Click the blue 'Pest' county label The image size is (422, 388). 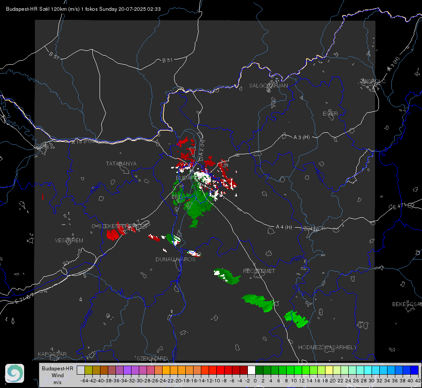pos(297,260)
